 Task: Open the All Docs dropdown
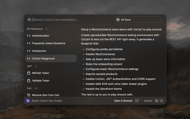pyautogui.click(x=139, y=20)
